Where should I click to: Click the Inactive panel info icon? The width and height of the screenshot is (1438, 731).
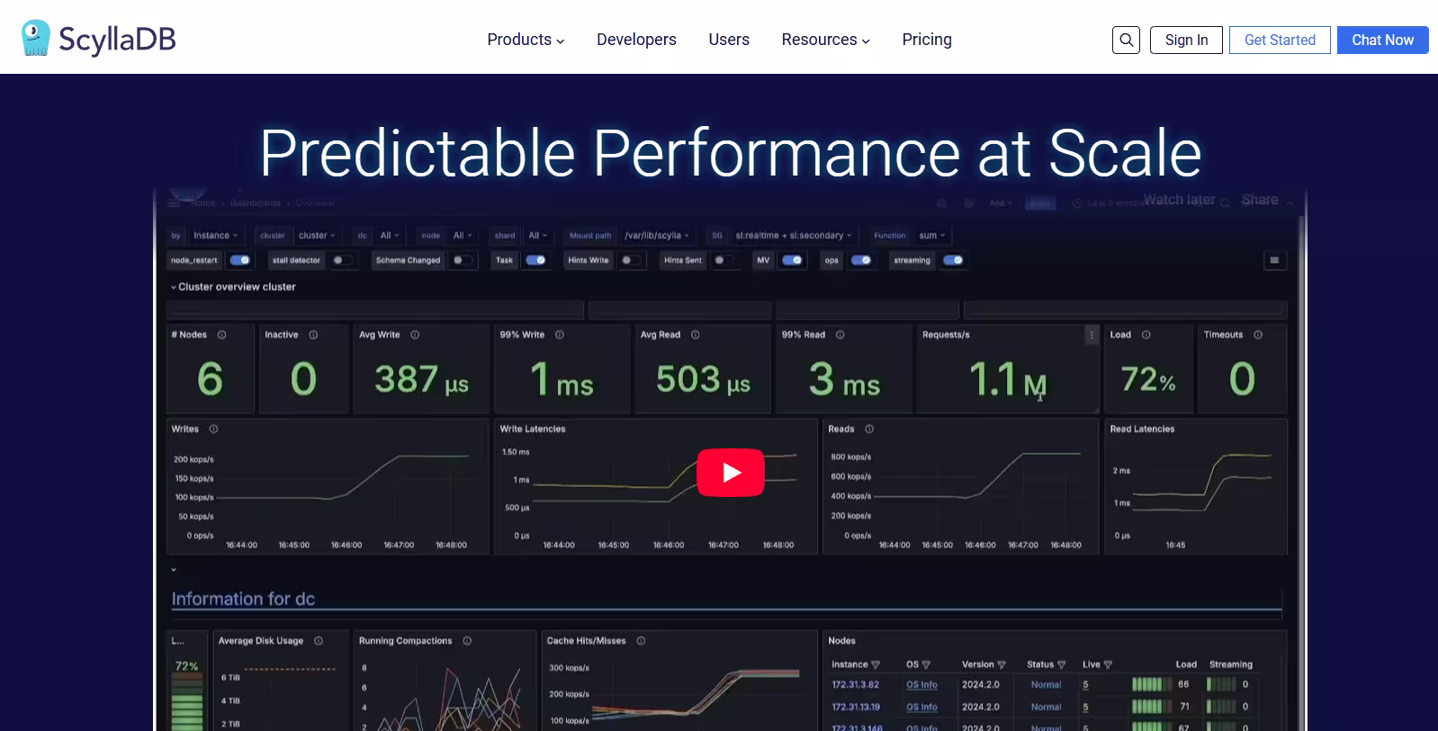[x=313, y=335]
